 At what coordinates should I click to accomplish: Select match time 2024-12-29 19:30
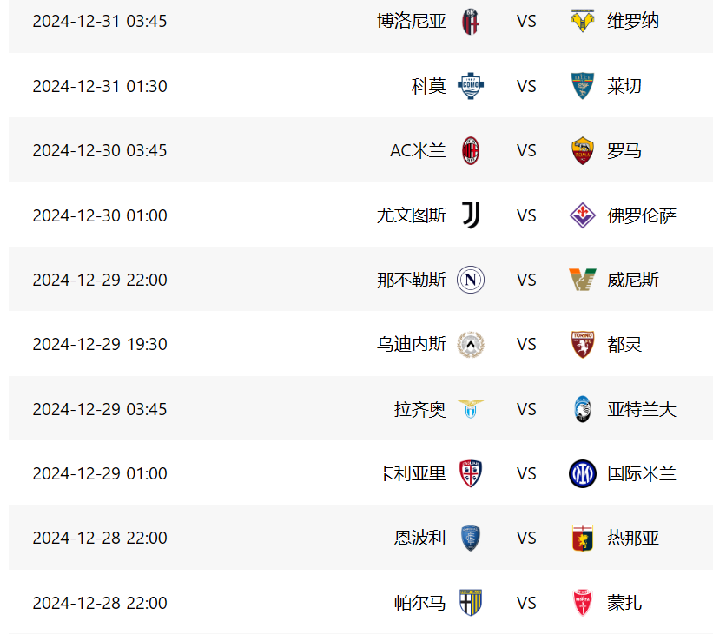pyautogui.click(x=100, y=344)
